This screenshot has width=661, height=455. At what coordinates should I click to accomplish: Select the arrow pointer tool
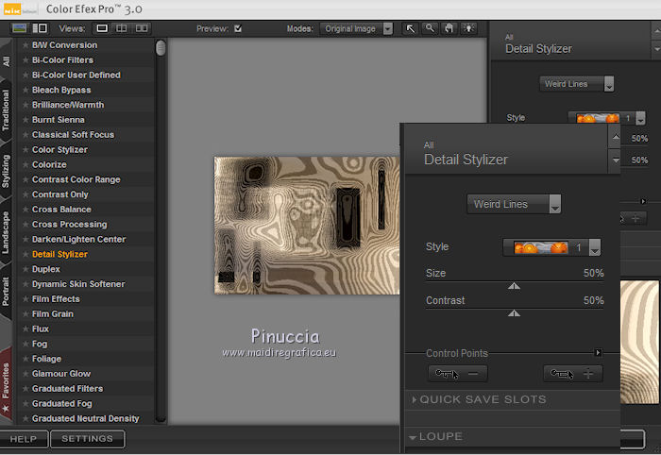(x=411, y=28)
